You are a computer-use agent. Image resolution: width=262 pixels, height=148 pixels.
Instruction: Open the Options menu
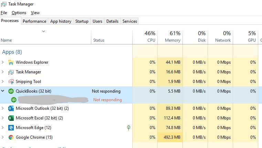pyautogui.click(x=19, y=13)
